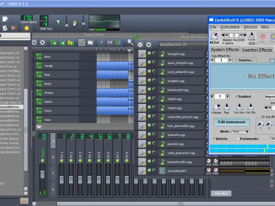Click the ZynAddSubFX track instrument icon
The image size is (275, 206).
click(162, 171)
